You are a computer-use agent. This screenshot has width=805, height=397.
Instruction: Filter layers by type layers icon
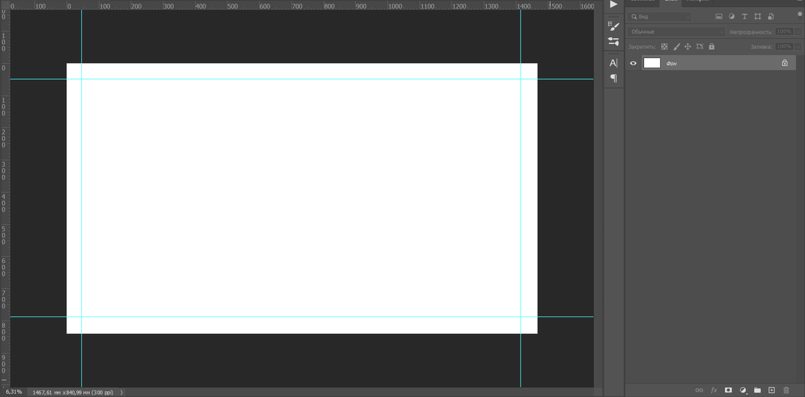(745, 16)
